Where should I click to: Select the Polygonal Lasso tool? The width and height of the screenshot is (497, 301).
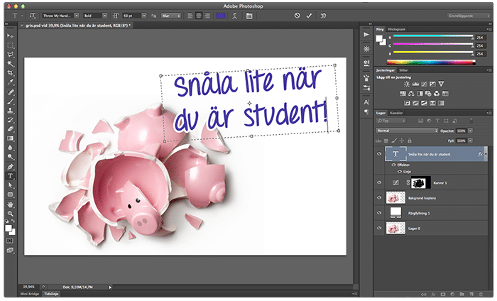(x=10, y=54)
